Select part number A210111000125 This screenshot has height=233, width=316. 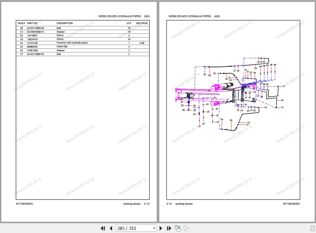coord(36,54)
